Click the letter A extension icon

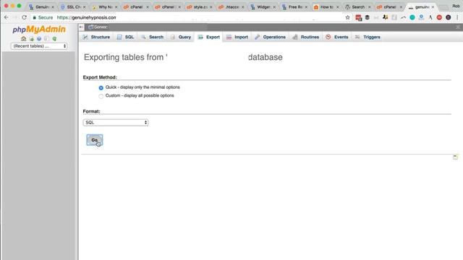430,17
